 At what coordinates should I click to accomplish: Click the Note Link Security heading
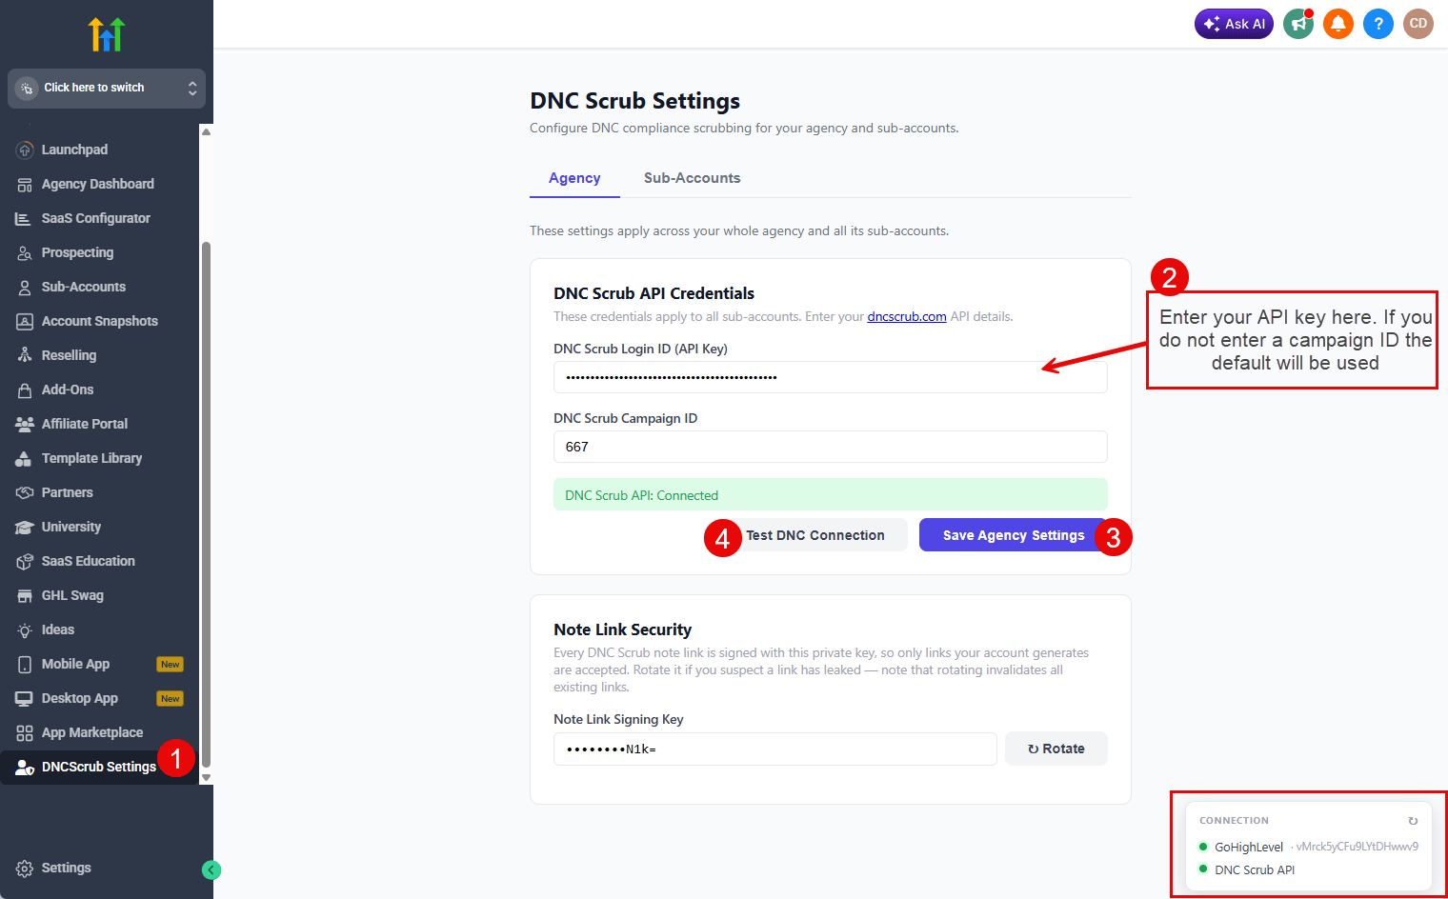point(623,629)
